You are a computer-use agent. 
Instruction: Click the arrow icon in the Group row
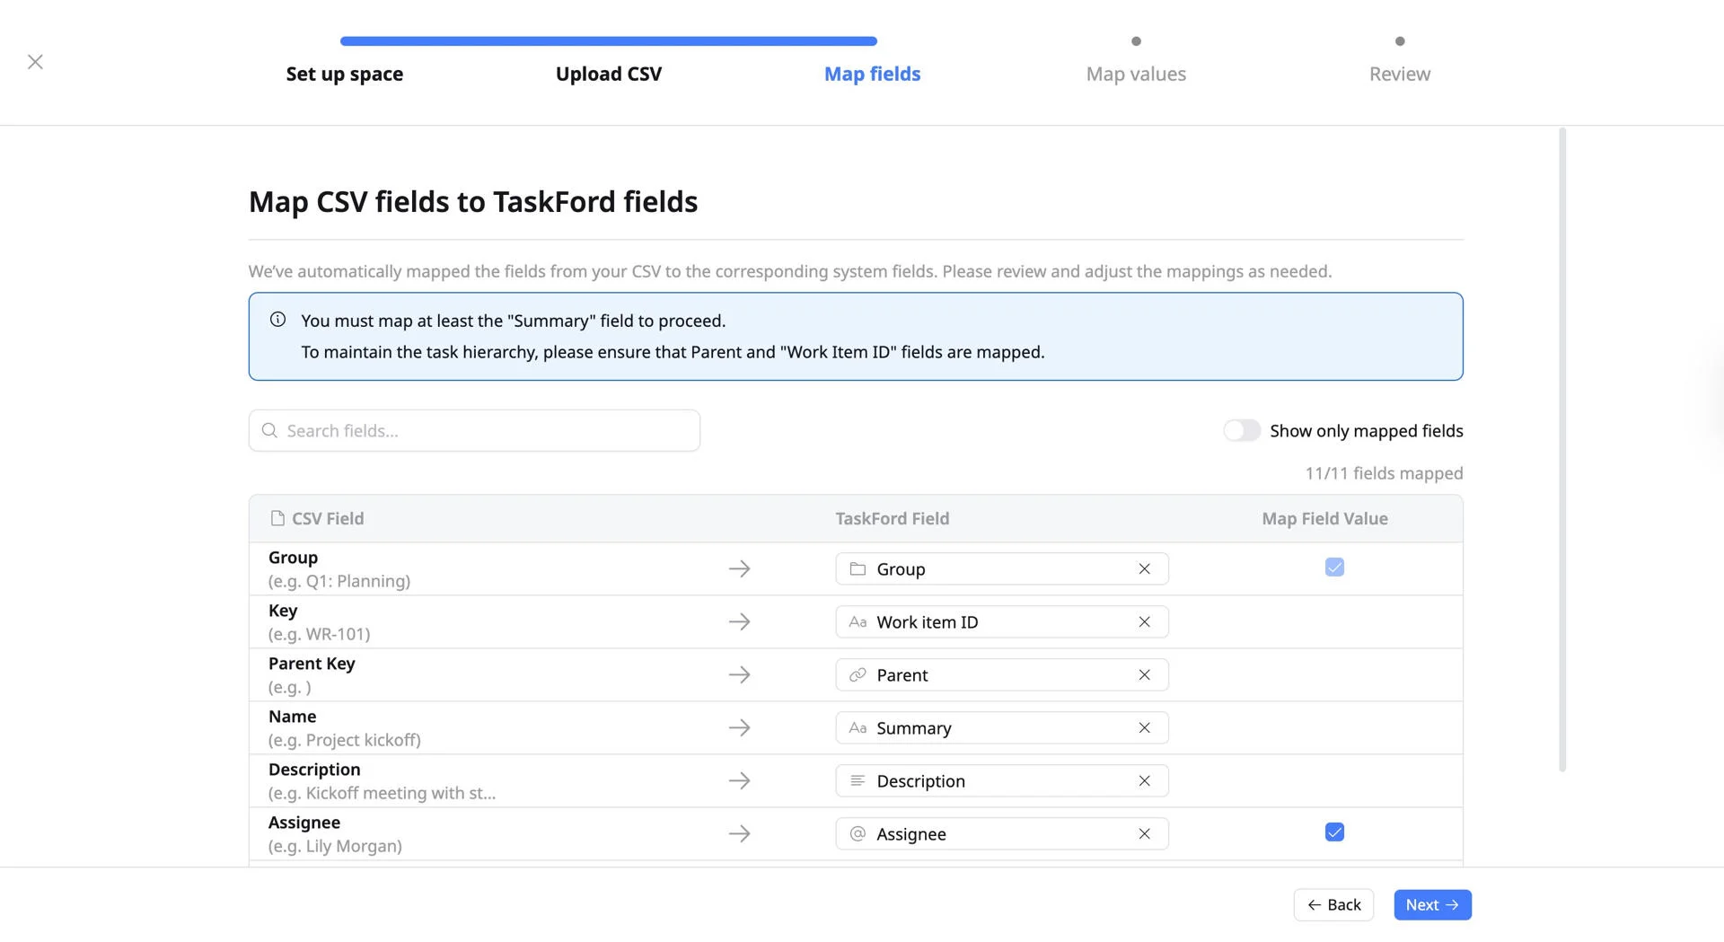pos(739,569)
